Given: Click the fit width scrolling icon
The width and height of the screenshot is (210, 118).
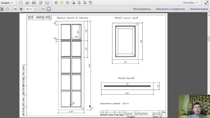Looking at the screenshot, I should [x=43, y=9].
